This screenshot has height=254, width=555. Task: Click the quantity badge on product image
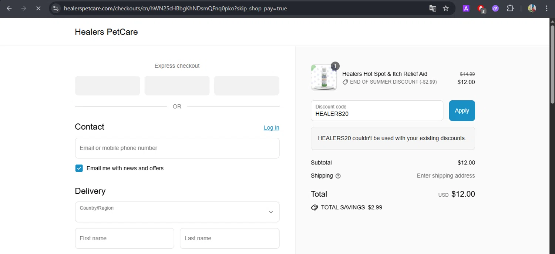click(335, 66)
